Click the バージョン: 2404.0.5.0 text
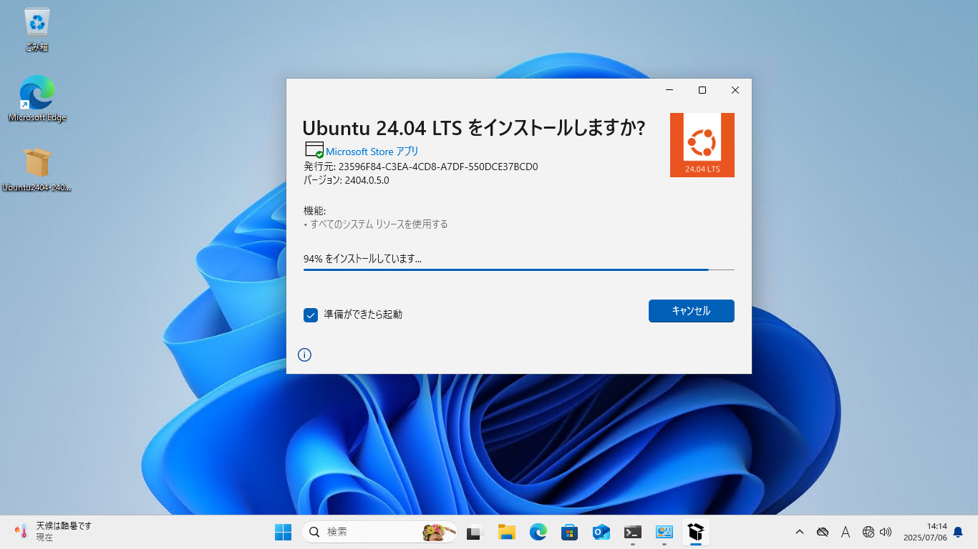Screen dimensions: 978x549 [x=346, y=180]
